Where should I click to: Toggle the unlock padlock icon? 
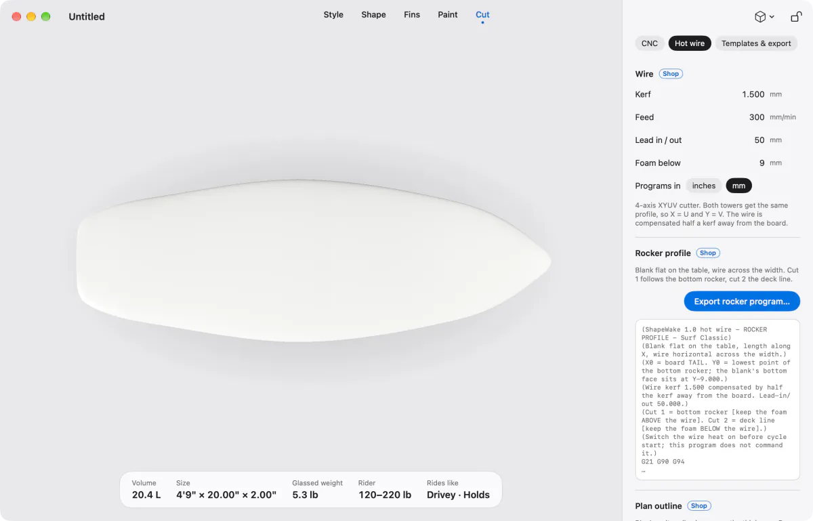(x=796, y=17)
